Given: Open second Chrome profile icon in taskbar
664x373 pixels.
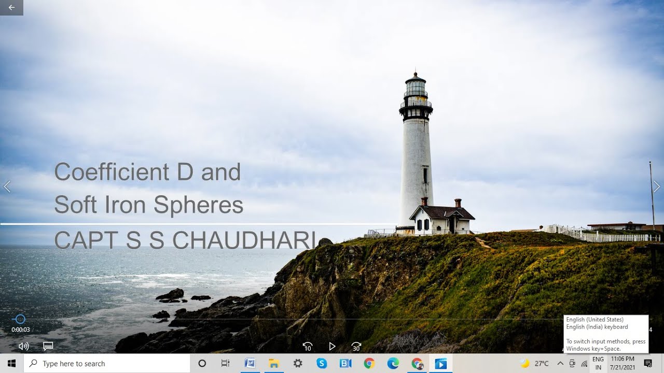Looking at the screenshot, I should tap(417, 364).
